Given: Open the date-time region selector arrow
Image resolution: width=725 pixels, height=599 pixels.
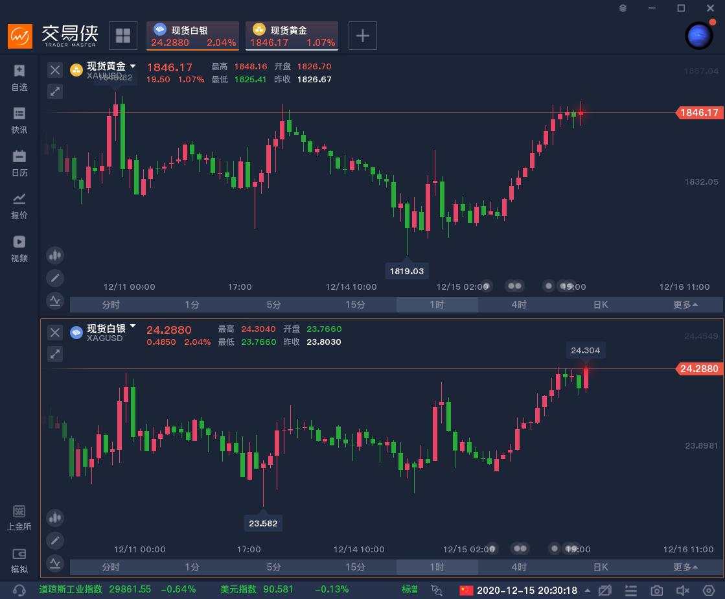Looking at the screenshot, I should [587, 590].
